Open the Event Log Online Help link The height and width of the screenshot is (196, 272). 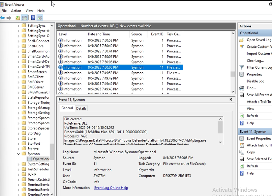click(x=111, y=188)
